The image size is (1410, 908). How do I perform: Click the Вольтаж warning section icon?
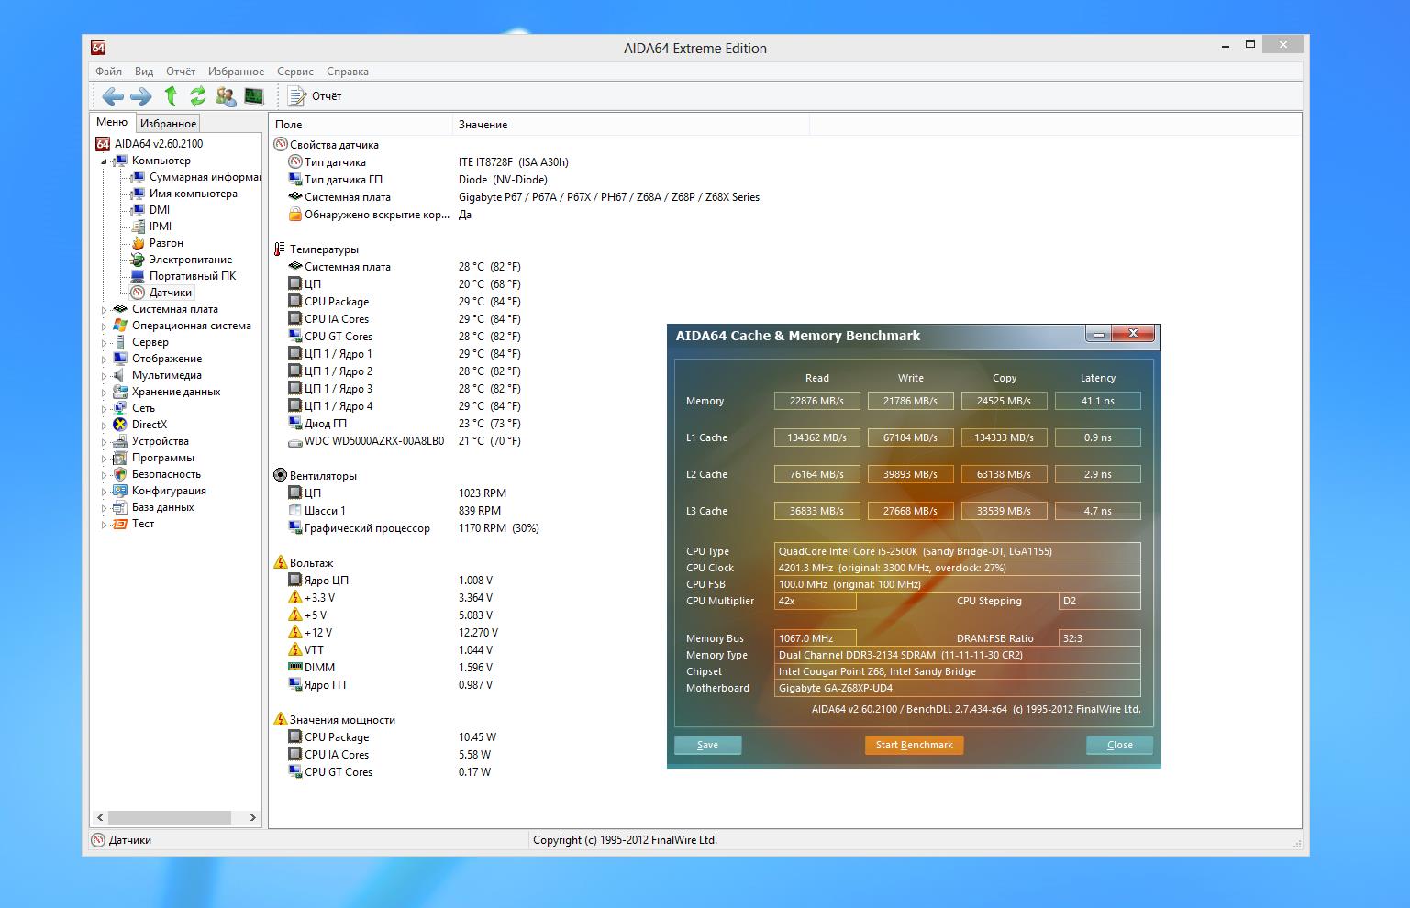coord(281,562)
